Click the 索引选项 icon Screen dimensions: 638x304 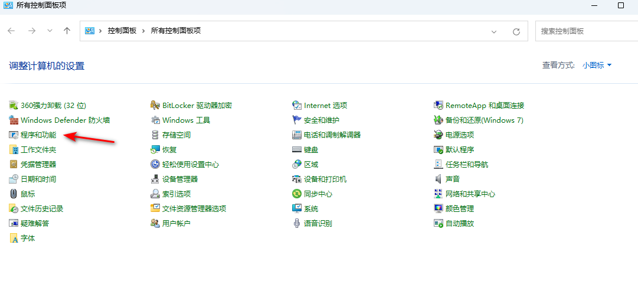155,194
